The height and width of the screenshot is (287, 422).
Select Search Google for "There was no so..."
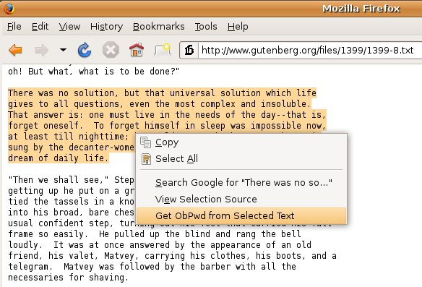(241, 183)
